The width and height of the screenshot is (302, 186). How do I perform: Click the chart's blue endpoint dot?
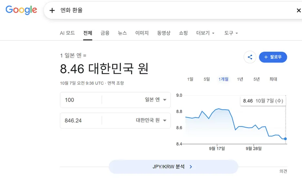[285, 139]
